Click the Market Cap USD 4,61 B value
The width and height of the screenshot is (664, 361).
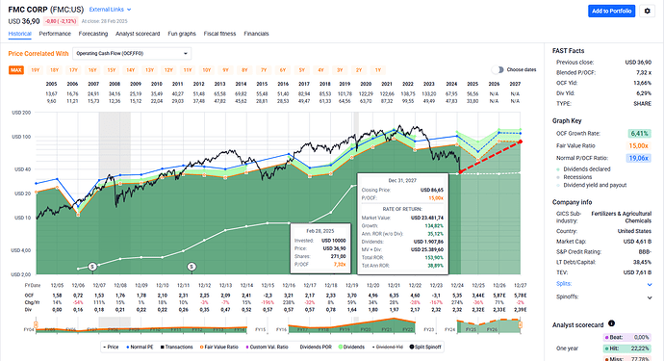(x=637, y=242)
